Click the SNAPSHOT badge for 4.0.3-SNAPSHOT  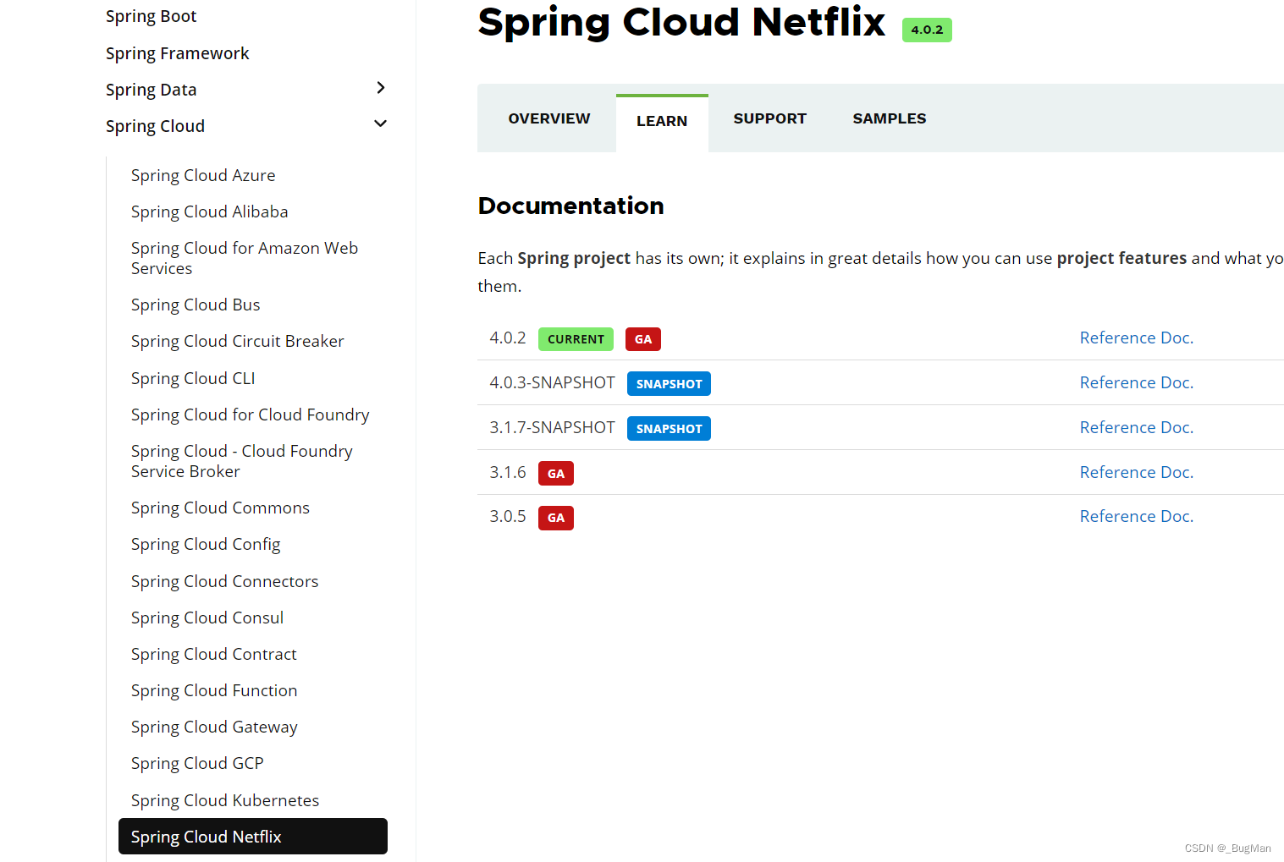tap(669, 384)
